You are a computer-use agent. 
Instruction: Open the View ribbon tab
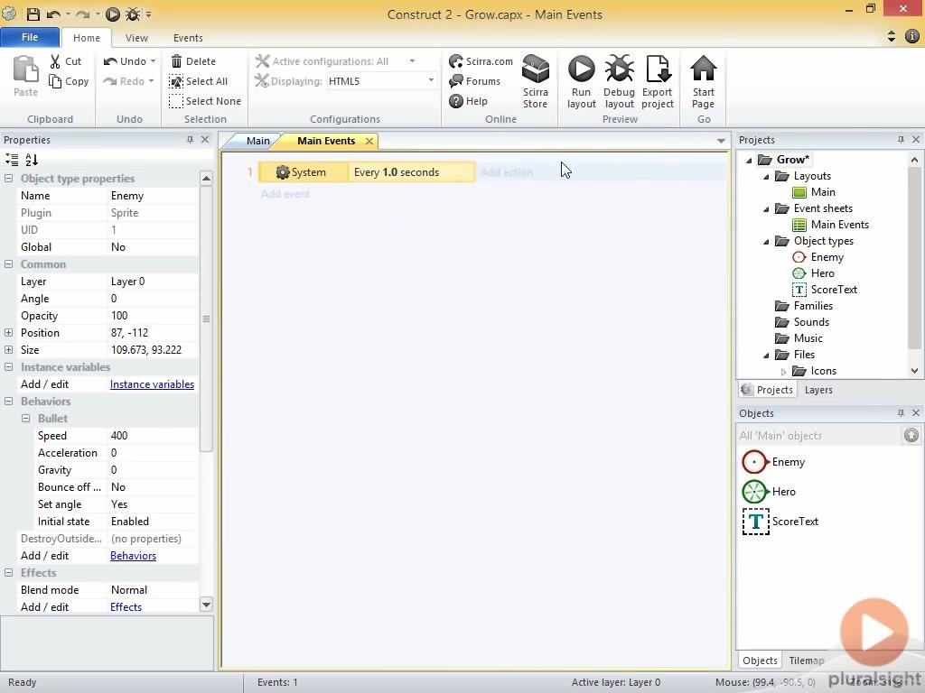pos(136,38)
